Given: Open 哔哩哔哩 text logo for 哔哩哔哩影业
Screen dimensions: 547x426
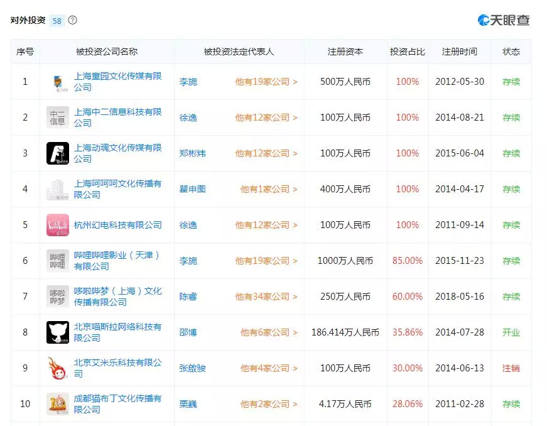Looking at the screenshot, I should (x=58, y=261).
